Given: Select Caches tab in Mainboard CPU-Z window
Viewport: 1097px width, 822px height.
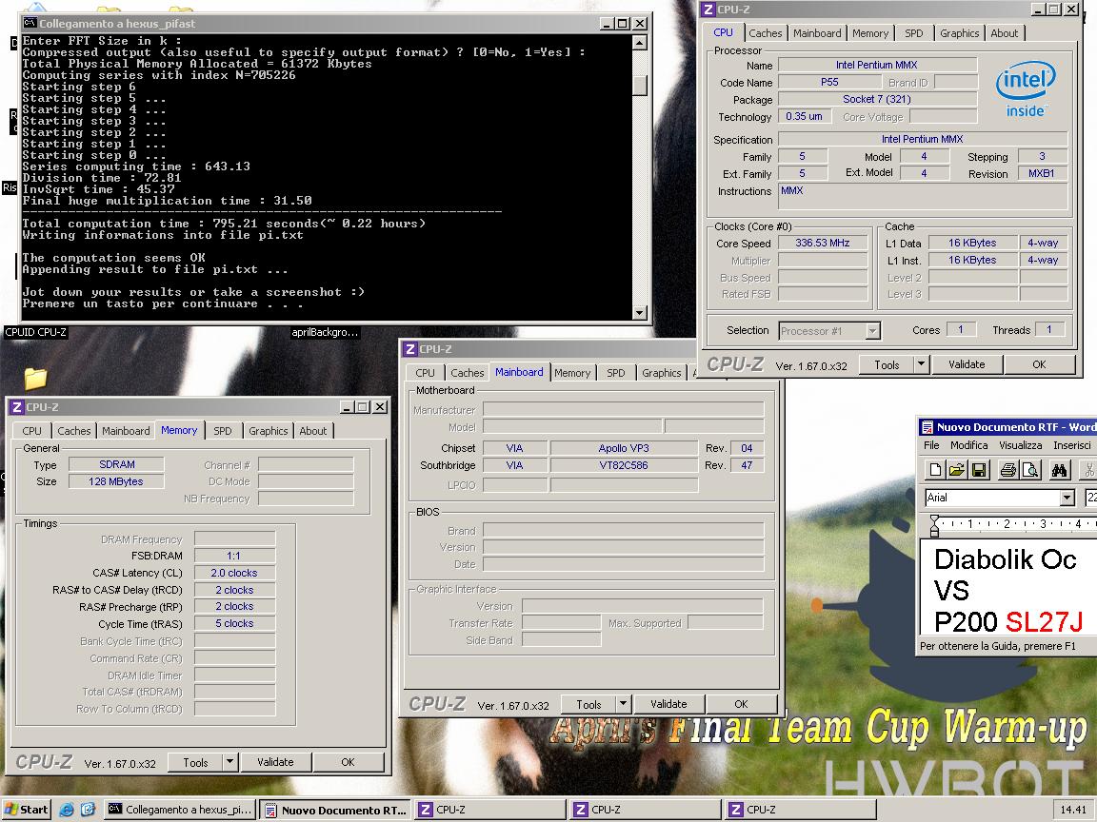Looking at the screenshot, I should (x=467, y=373).
